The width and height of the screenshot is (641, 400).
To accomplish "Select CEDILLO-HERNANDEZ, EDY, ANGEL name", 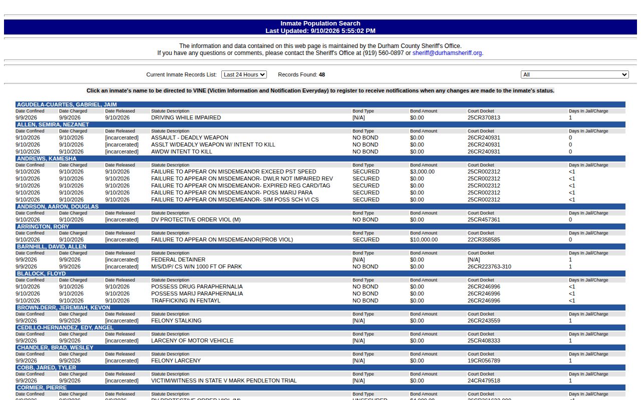I will tap(65, 327).
